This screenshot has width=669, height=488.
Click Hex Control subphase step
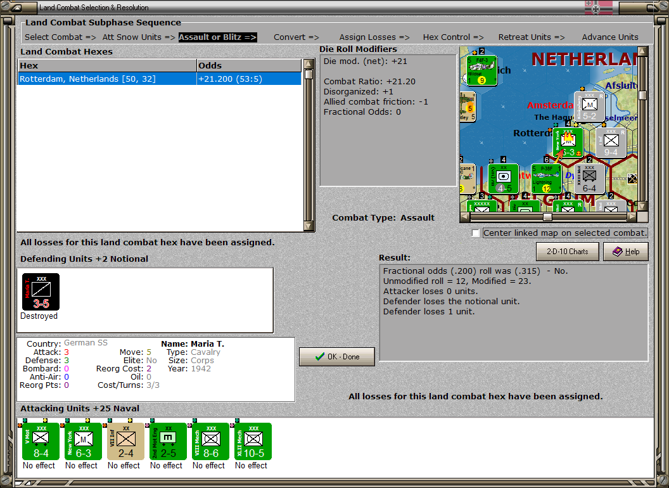click(x=453, y=37)
